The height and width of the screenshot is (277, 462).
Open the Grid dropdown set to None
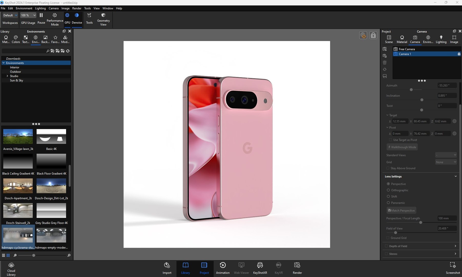tap(446, 162)
